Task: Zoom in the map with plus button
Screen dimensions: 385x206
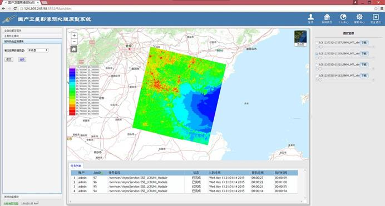Action: tap(74, 36)
